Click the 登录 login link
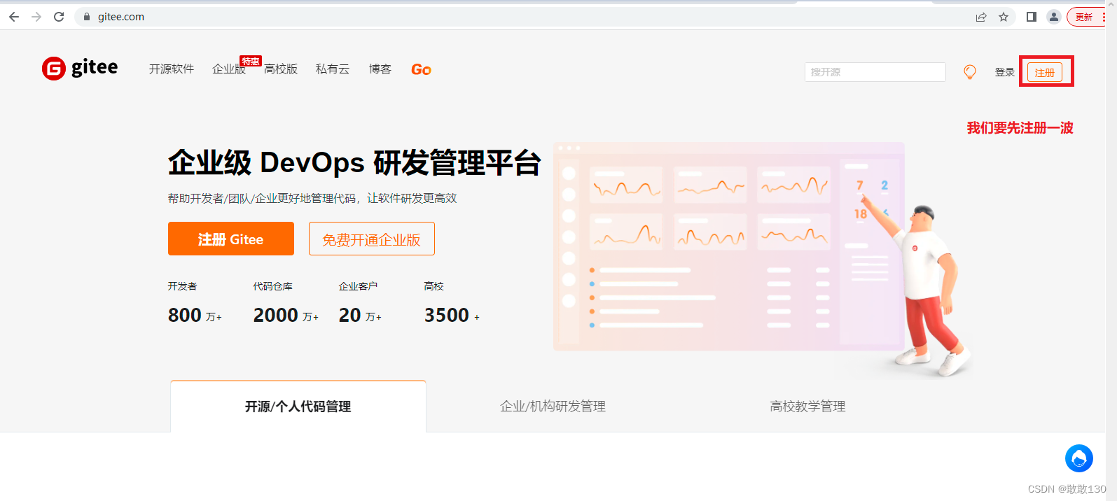Viewport: 1117px width, 501px height. (1005, 72)
